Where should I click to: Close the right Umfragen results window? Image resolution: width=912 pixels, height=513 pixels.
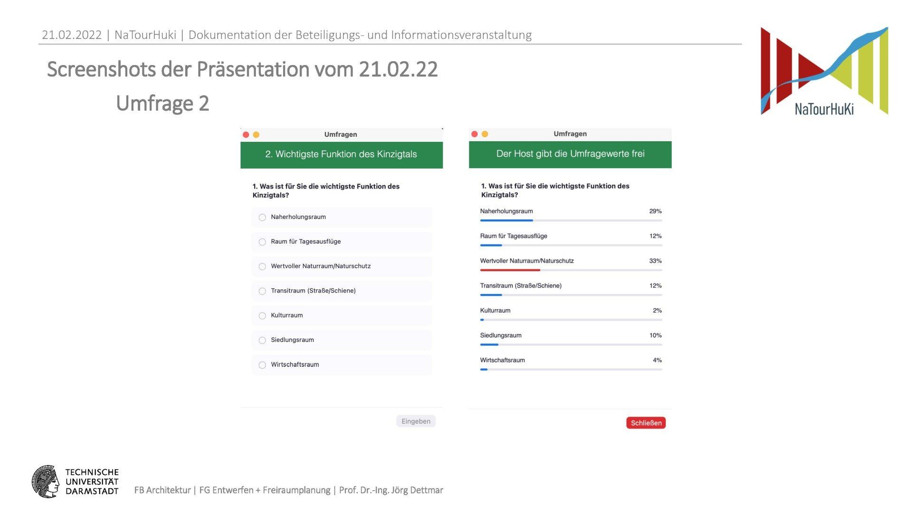click(x=475, y=134)
